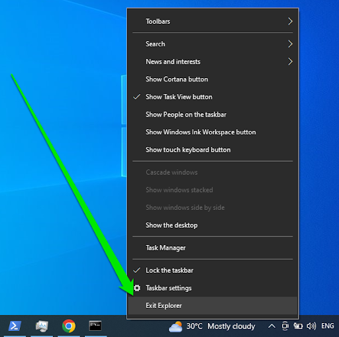This screenshot has height=337, width=339.
Task: Click the ENG language indicator
Action: point(328,326)
